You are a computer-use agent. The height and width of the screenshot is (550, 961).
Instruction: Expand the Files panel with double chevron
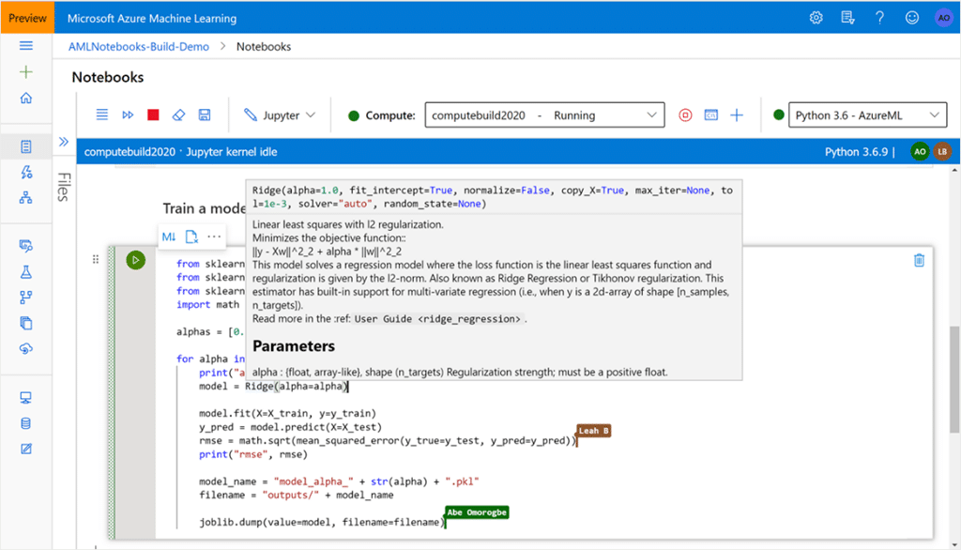pos(64,142)
